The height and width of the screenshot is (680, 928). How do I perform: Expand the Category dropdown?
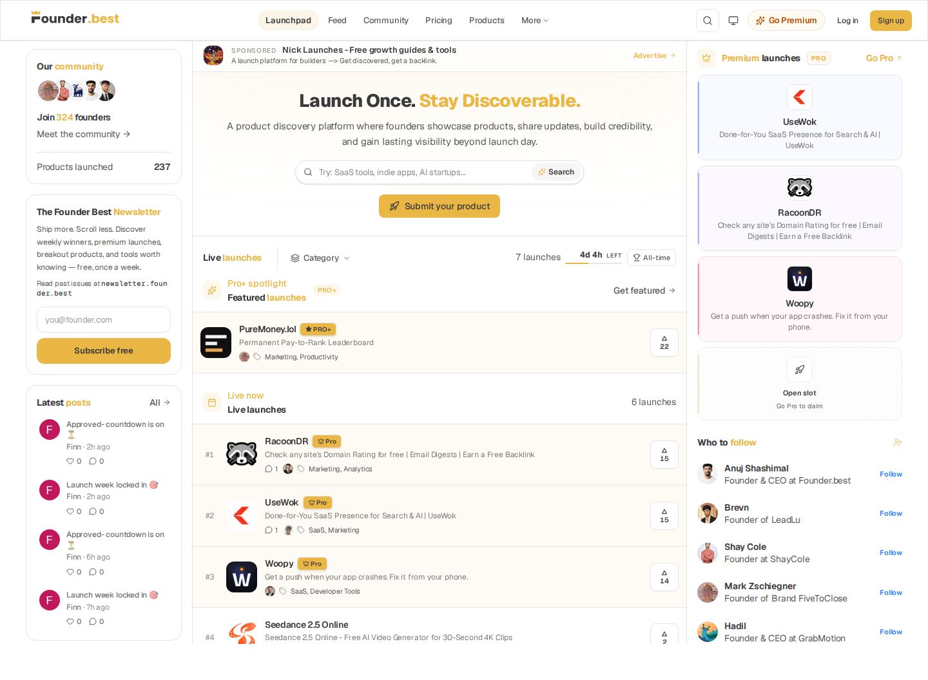320,258
